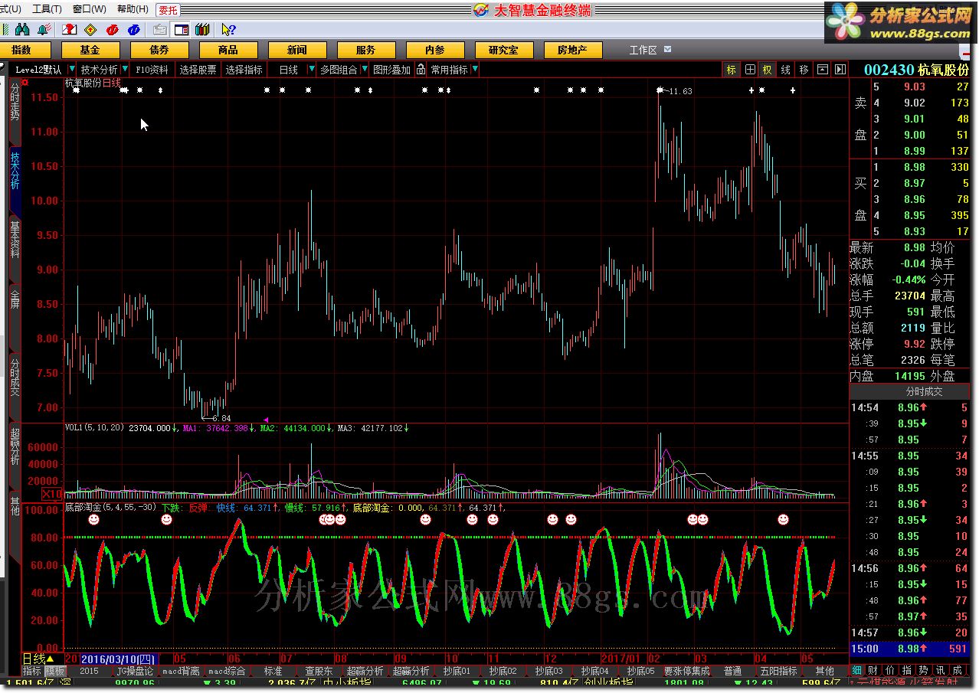This screenshot has width=979, height=693.
Task: Click the 大智慧 logo icon in title bar
Action: click(480, 9)
